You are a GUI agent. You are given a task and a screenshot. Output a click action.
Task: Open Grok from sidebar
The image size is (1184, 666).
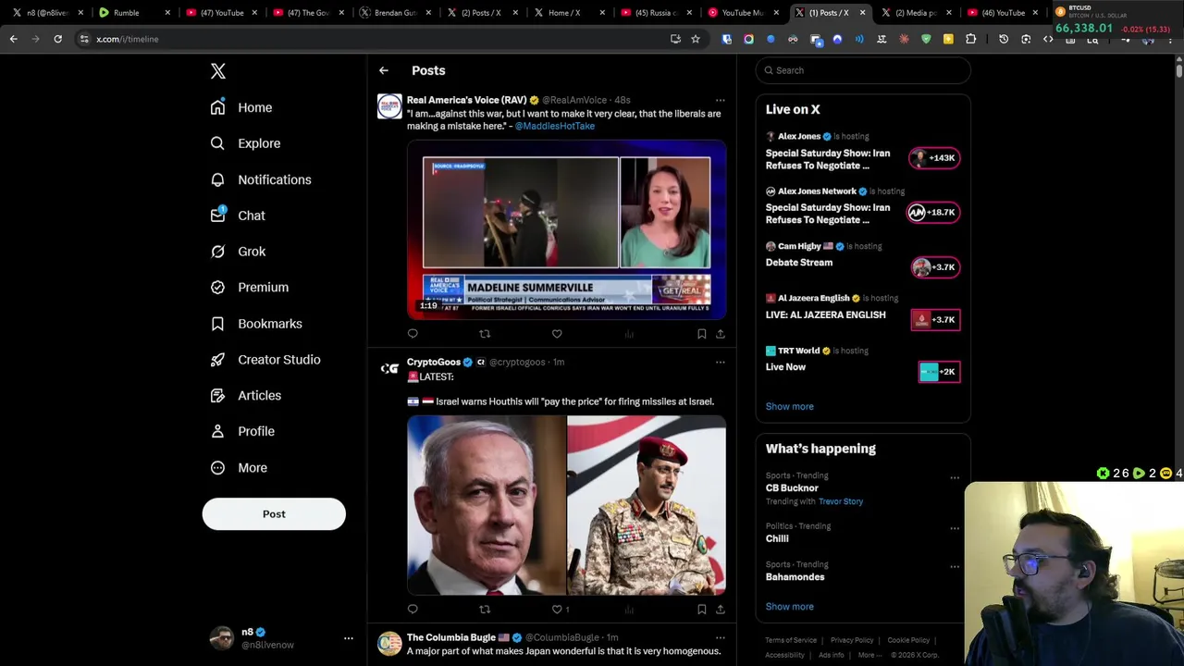click(x=237, y=252)
